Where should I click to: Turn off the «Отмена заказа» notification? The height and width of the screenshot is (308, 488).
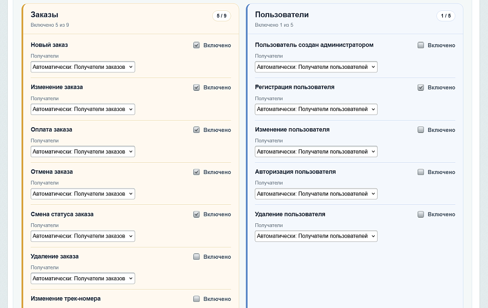[196, 172]
